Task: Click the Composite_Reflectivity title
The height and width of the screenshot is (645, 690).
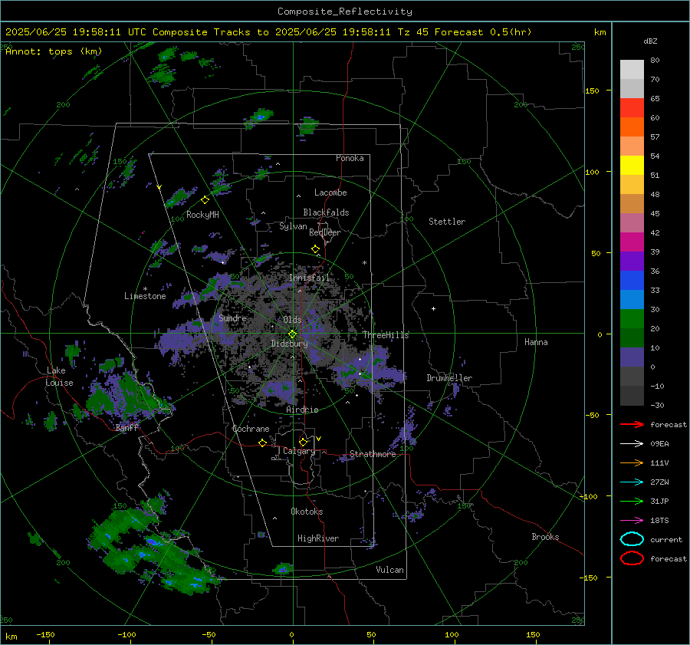Action: [345, 12]
